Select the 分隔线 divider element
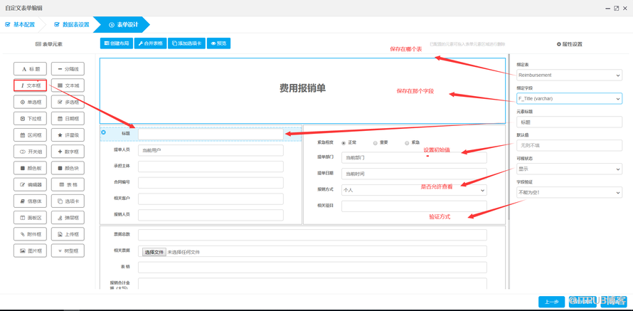633x311 pixels. click(68, 69)
